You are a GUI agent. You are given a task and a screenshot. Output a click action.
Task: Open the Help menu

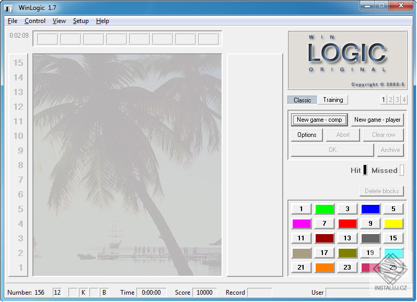click(x=102, y=21)
